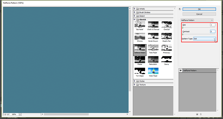The height and width of the screenshot is (119, 223).
Task: Open the Pattern Type dropdown showing Dot
Action: coord(205,39)
